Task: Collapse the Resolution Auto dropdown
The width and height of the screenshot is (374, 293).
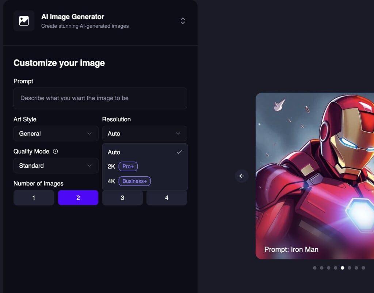Action: 145,133
